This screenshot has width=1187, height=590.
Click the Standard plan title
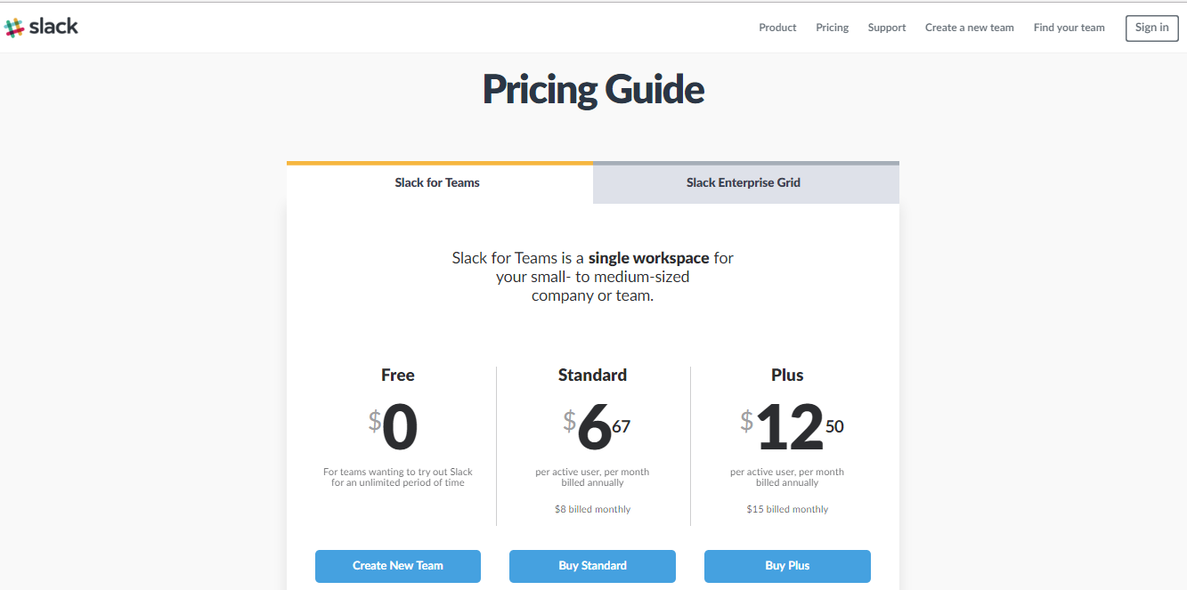click(592, 375)
